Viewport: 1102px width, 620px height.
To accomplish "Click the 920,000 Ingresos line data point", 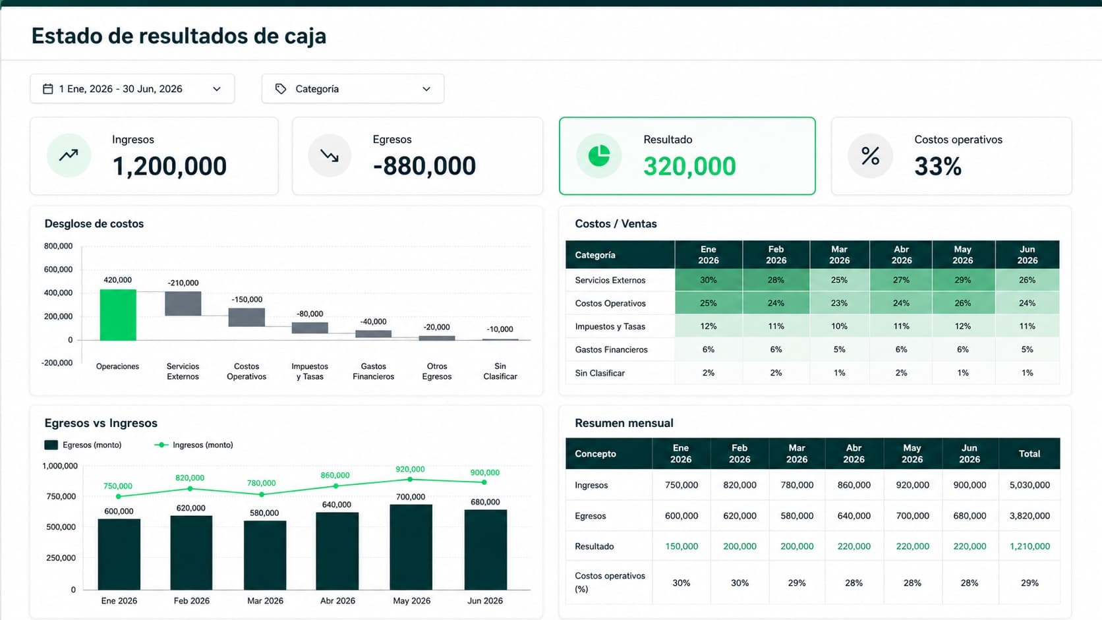I will (x=410, y=479).
